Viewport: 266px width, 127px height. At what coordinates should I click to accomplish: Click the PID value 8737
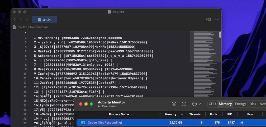(x=231, y=123)
